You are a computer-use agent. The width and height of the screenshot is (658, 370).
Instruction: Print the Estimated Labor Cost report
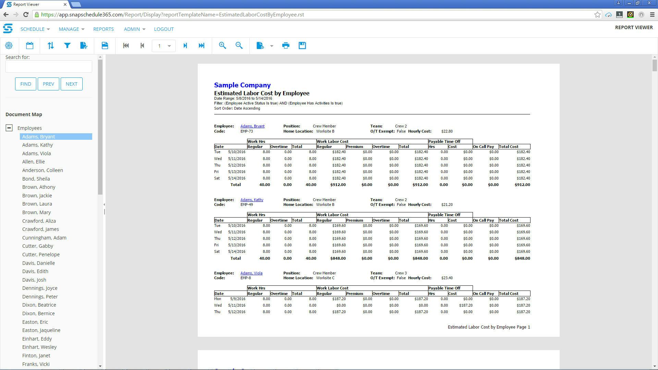[x=286, y=45]
